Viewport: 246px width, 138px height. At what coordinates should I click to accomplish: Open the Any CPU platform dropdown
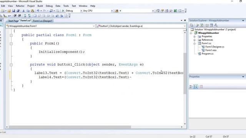tap(112, 11)
